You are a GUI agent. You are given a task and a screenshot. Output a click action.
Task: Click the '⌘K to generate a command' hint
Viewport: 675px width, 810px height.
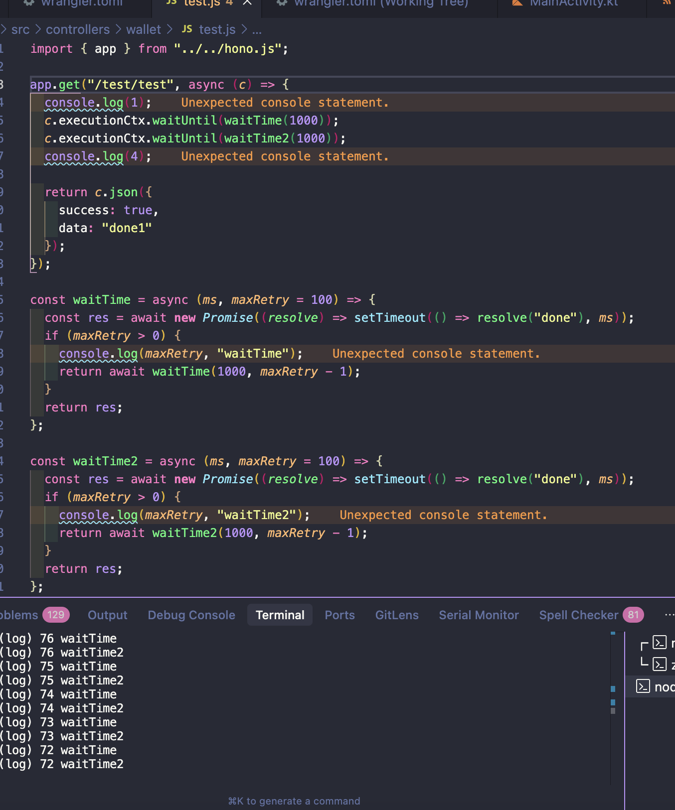[x=294, y=801]
